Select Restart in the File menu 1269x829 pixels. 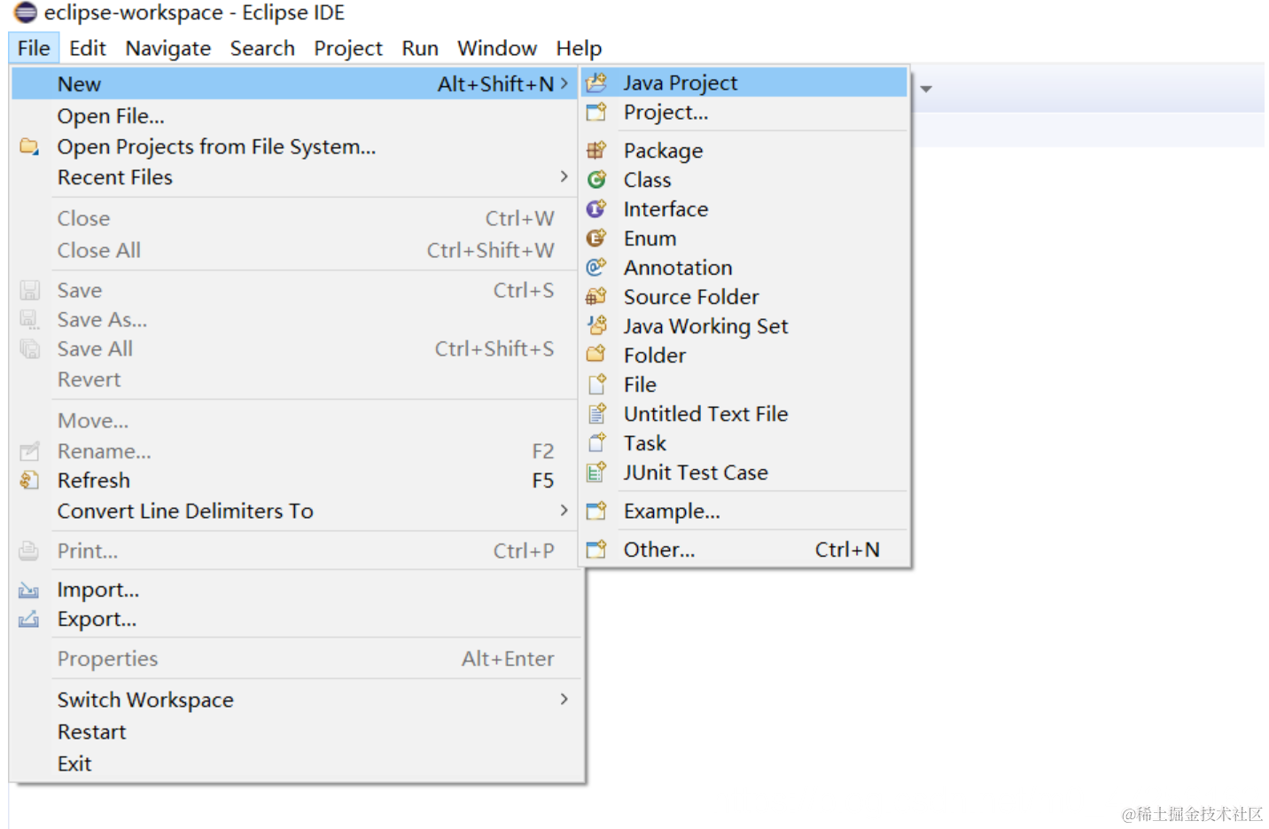coord(297,731)
